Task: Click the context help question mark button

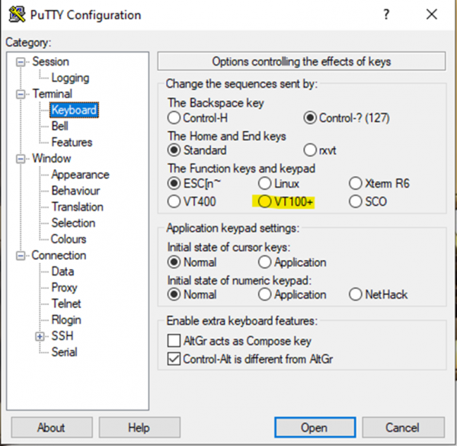Action: [386, 14]
